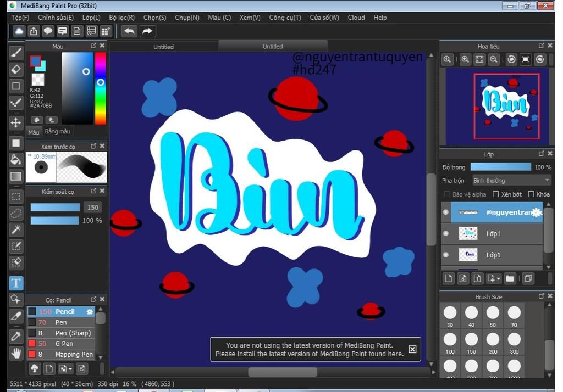Switch to the Bảng màu tab
The image size is (563, 392).
click(x=57, y=131)
